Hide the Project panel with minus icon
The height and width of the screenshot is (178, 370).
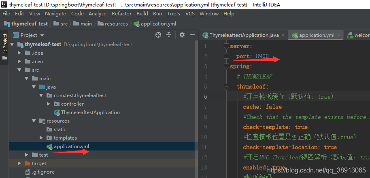pyautogui.click(x=193, y=35)
